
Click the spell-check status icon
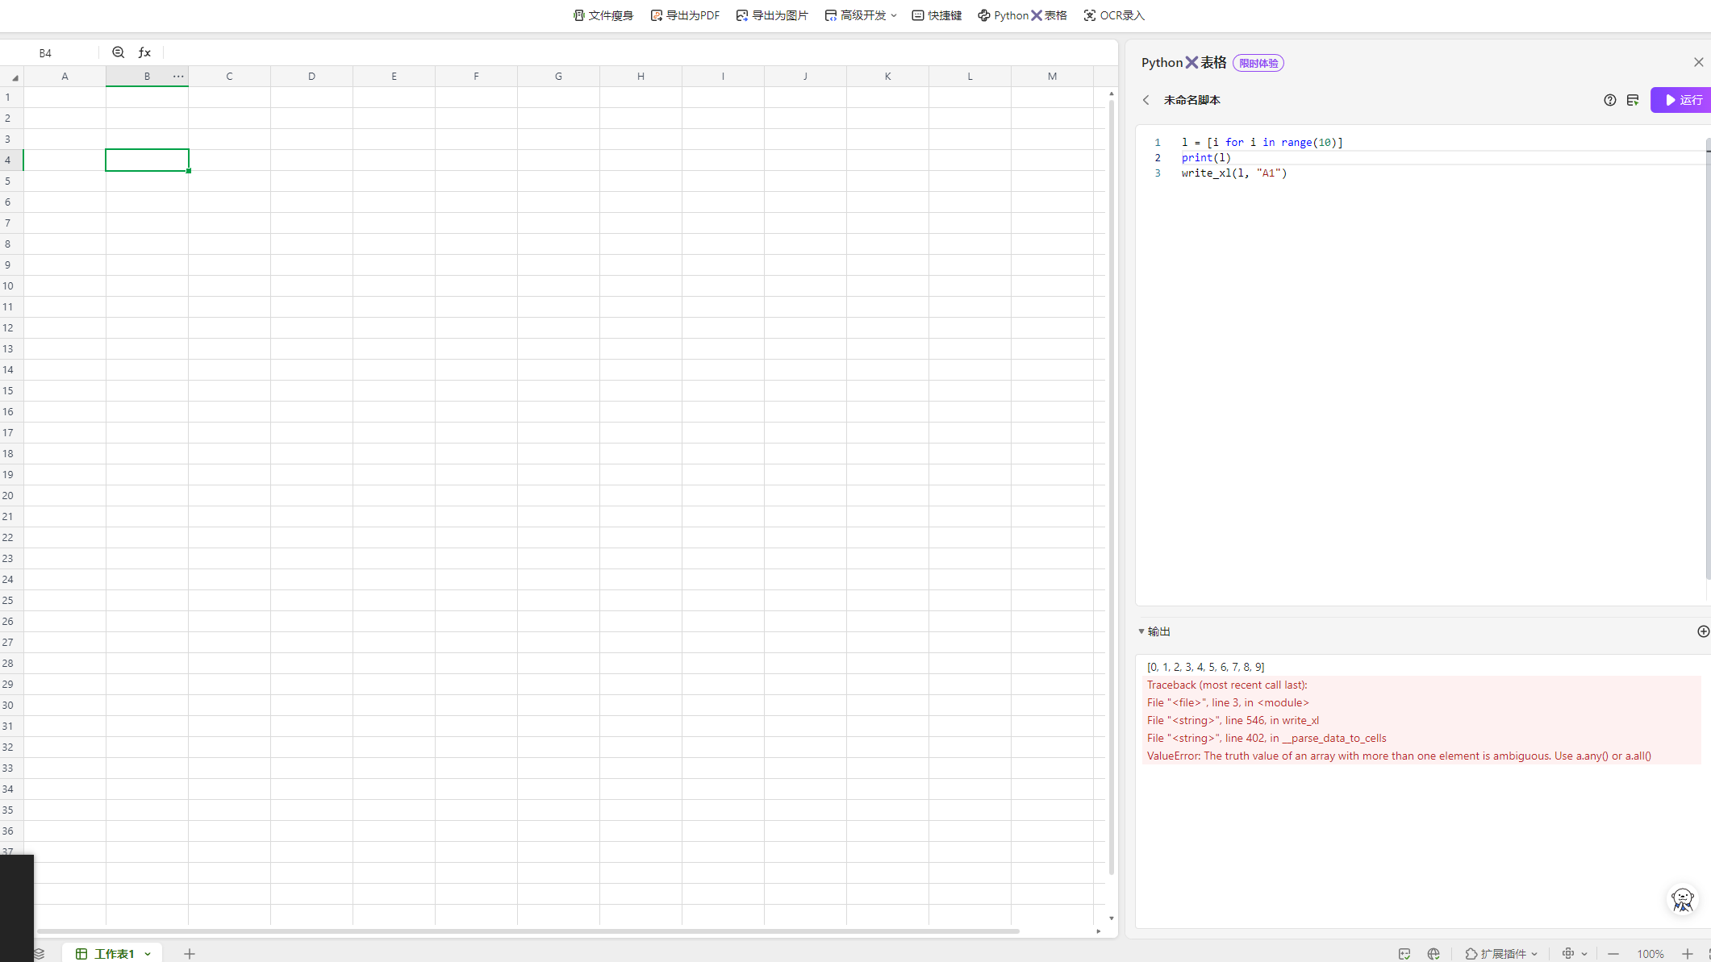click(1404, 954)
